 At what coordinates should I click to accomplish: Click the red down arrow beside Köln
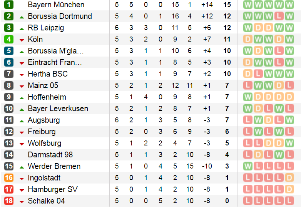(22, 40)
